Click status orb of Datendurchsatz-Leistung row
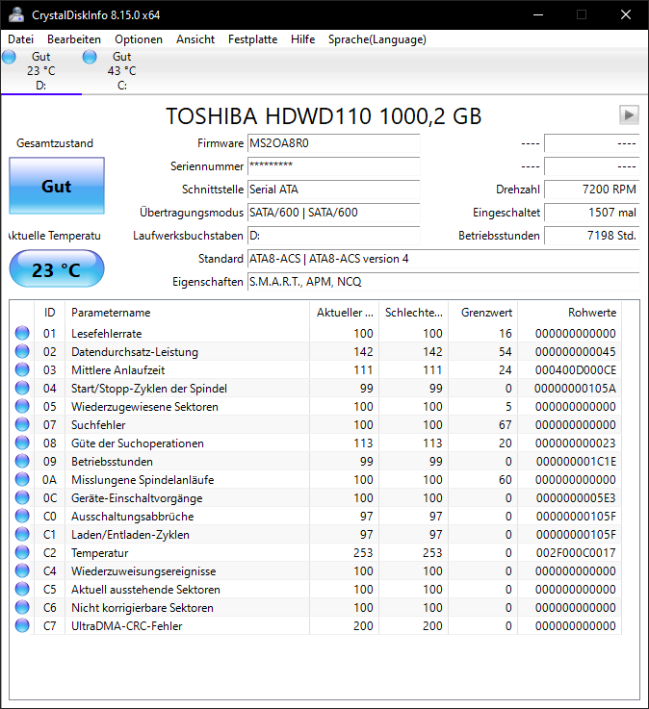The height and width of the screenshot is (709, 649). 22,351
